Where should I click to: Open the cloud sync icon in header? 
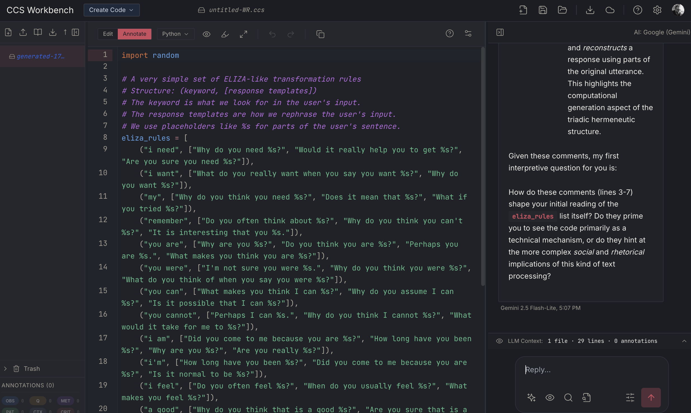click(610, 10)
